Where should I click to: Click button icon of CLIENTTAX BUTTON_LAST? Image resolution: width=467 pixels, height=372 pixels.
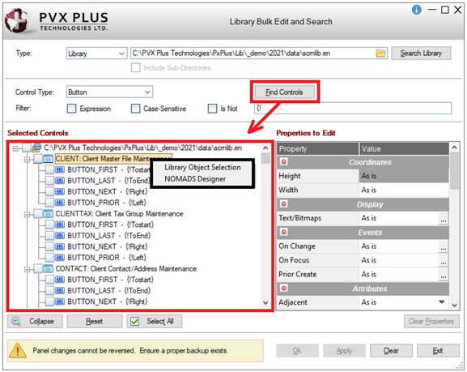pos(60,236)
